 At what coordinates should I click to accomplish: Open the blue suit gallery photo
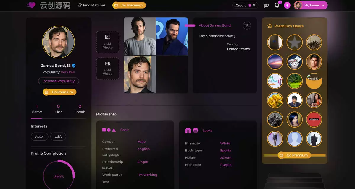tap(172, 36)
